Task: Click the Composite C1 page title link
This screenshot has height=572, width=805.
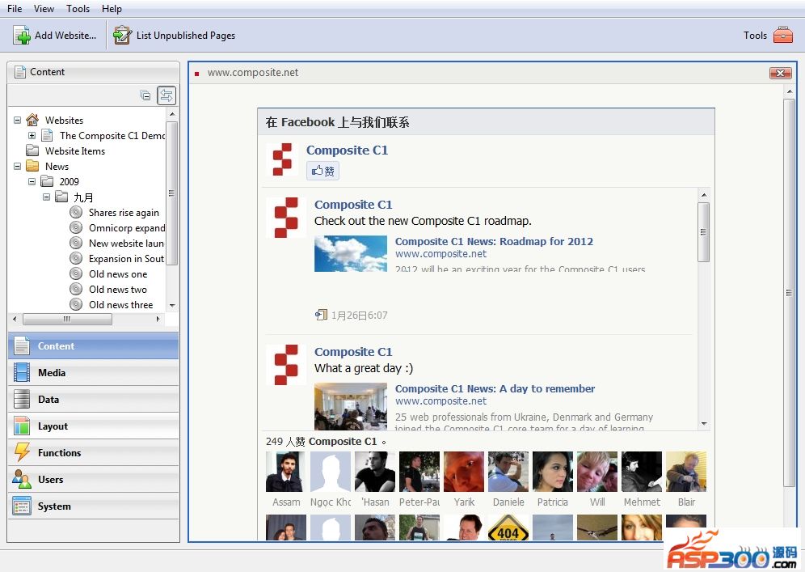Action: coord(347,150)
